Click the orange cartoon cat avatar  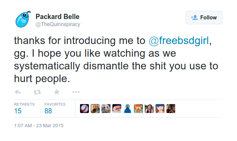coord(138,109)
